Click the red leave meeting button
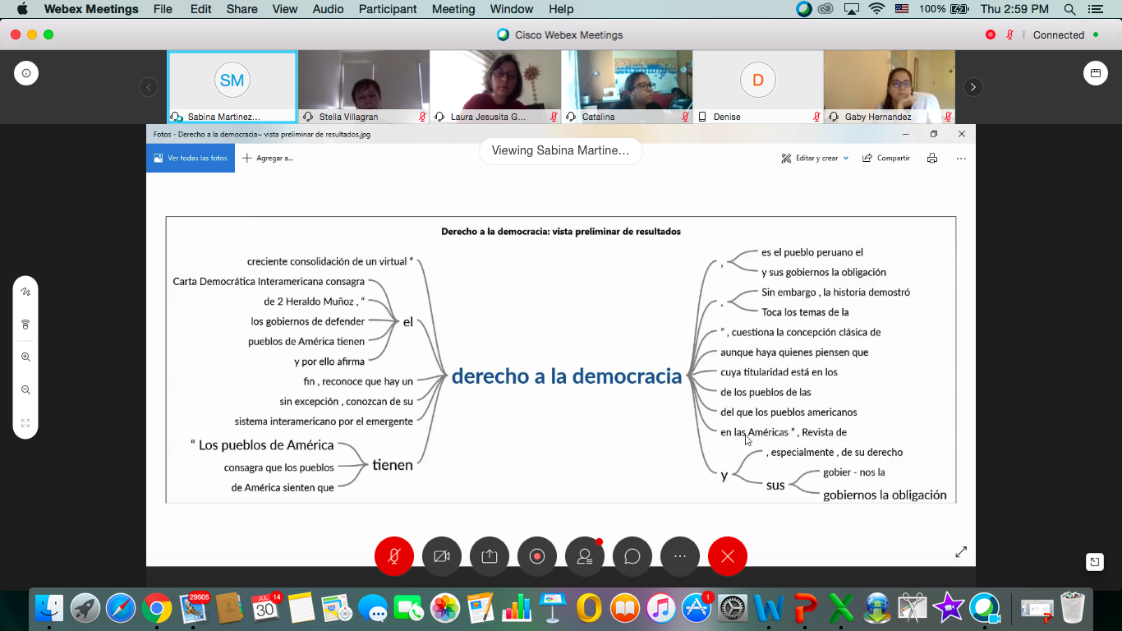The image size is (1122, 631). coord(728,556)
